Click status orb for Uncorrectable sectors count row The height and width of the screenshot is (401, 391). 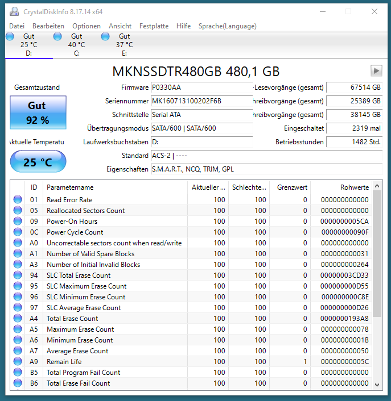(18, 243)
